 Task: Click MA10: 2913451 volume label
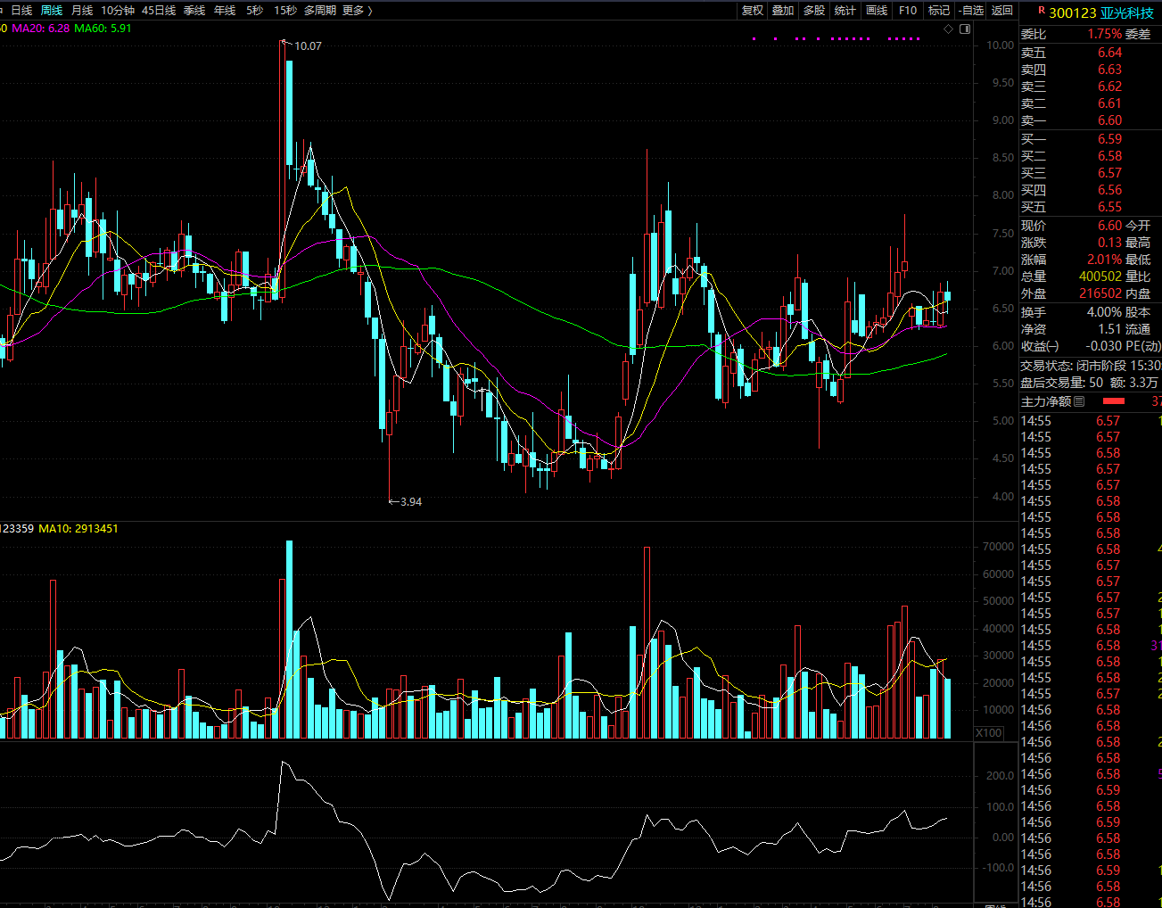click(x=78, y=529)
